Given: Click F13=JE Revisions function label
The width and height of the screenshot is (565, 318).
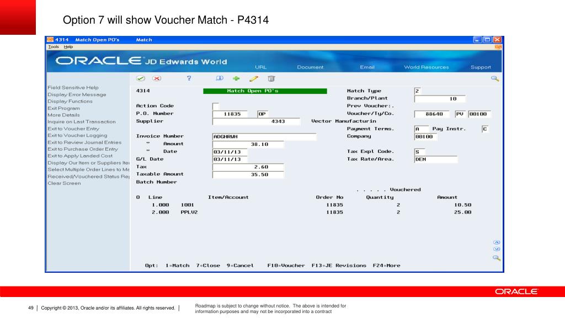Looking at the screenshot, I should (x=339, y=266).
